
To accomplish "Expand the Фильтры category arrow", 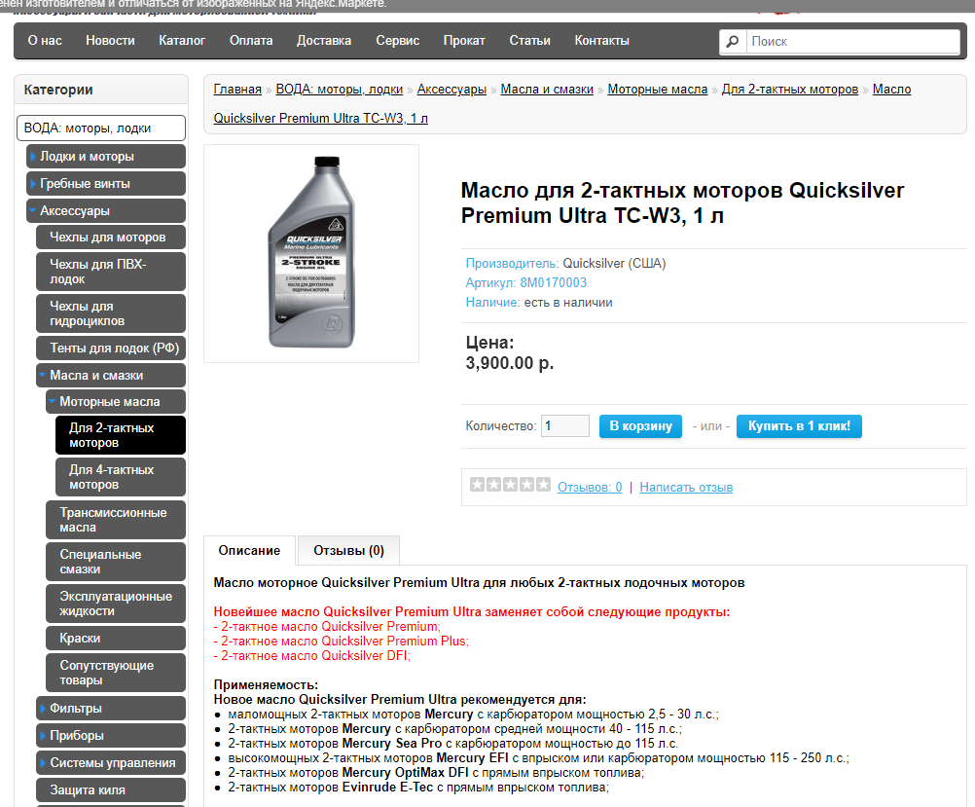I will [42, 709].
